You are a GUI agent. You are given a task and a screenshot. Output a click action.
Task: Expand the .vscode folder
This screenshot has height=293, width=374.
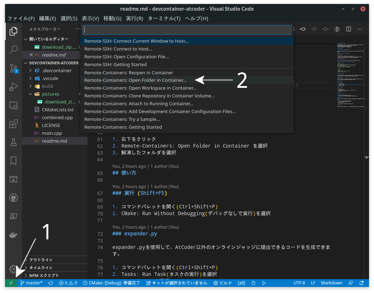tap(50, 79)
